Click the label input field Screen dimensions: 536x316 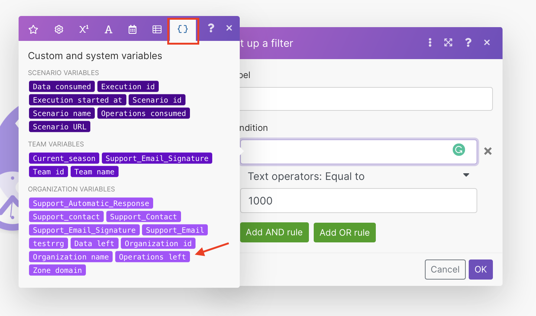point(366,99)
